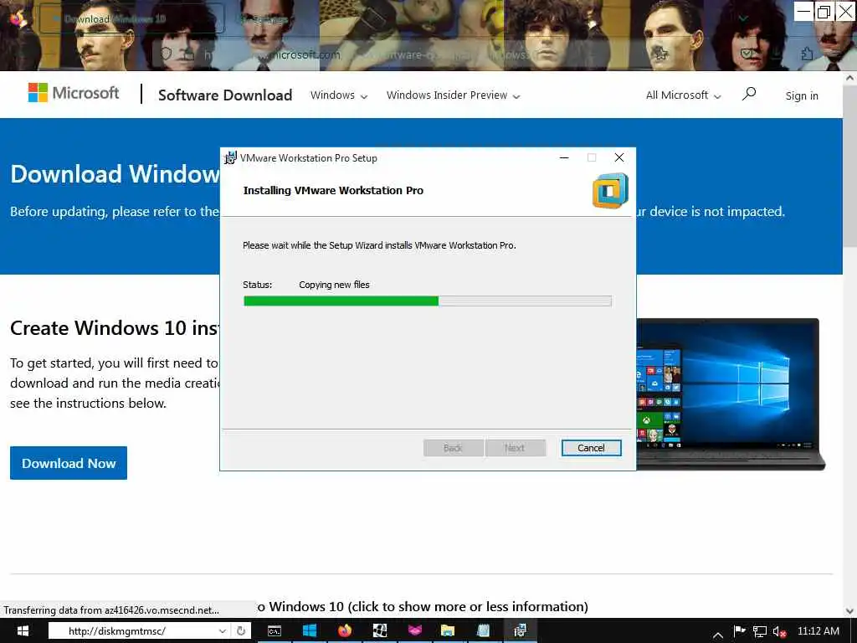Click the bookmark star in Firefox address bar
Image resolution: width=857 pixels, height=643 pixels.
(x=661, y=53)
